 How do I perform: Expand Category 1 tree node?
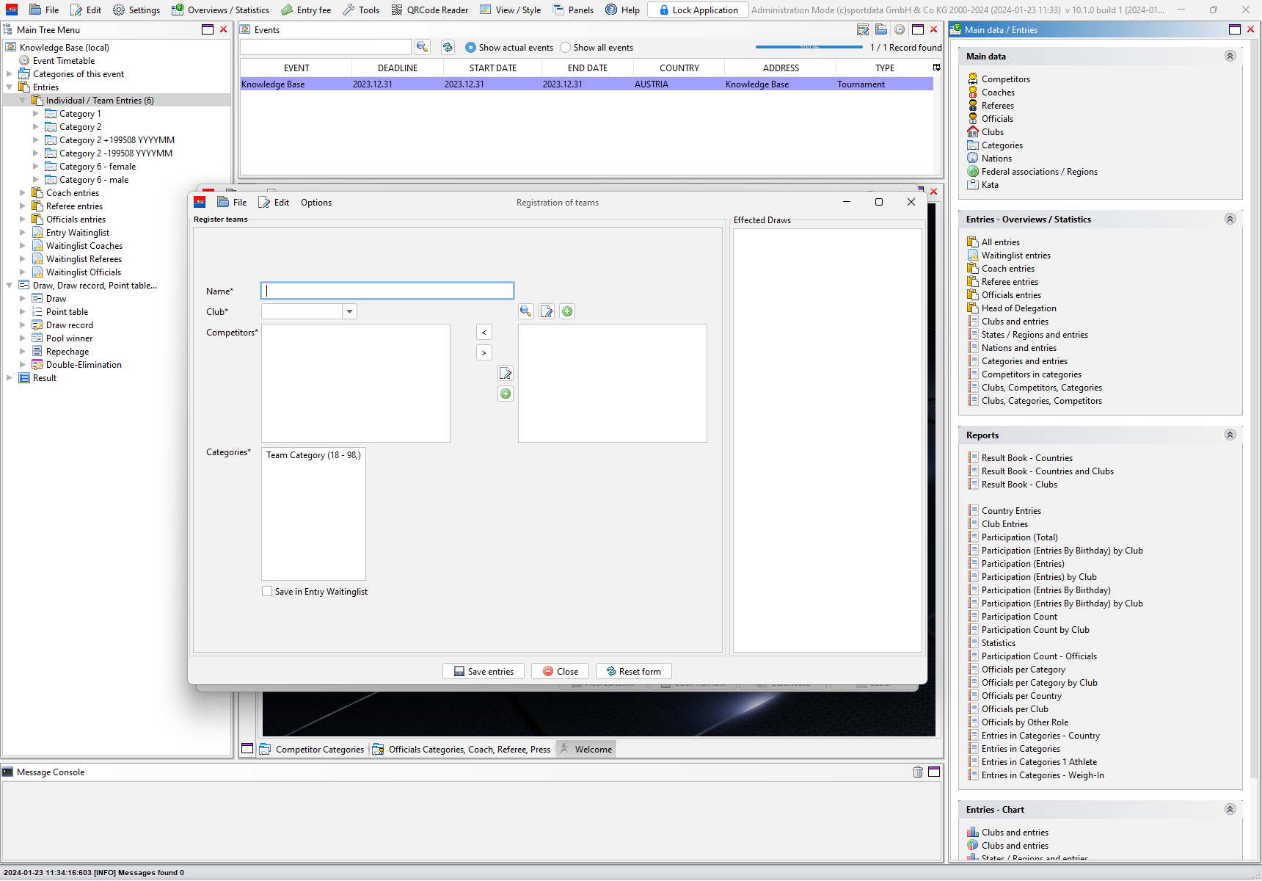36,114
